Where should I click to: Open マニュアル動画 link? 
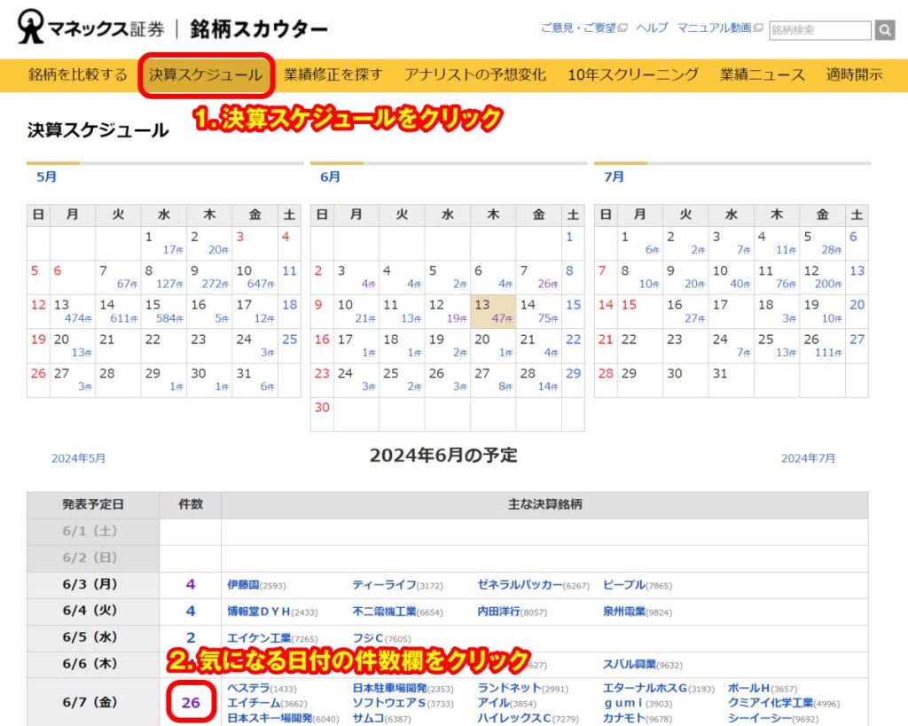click(x=720, y=27)
